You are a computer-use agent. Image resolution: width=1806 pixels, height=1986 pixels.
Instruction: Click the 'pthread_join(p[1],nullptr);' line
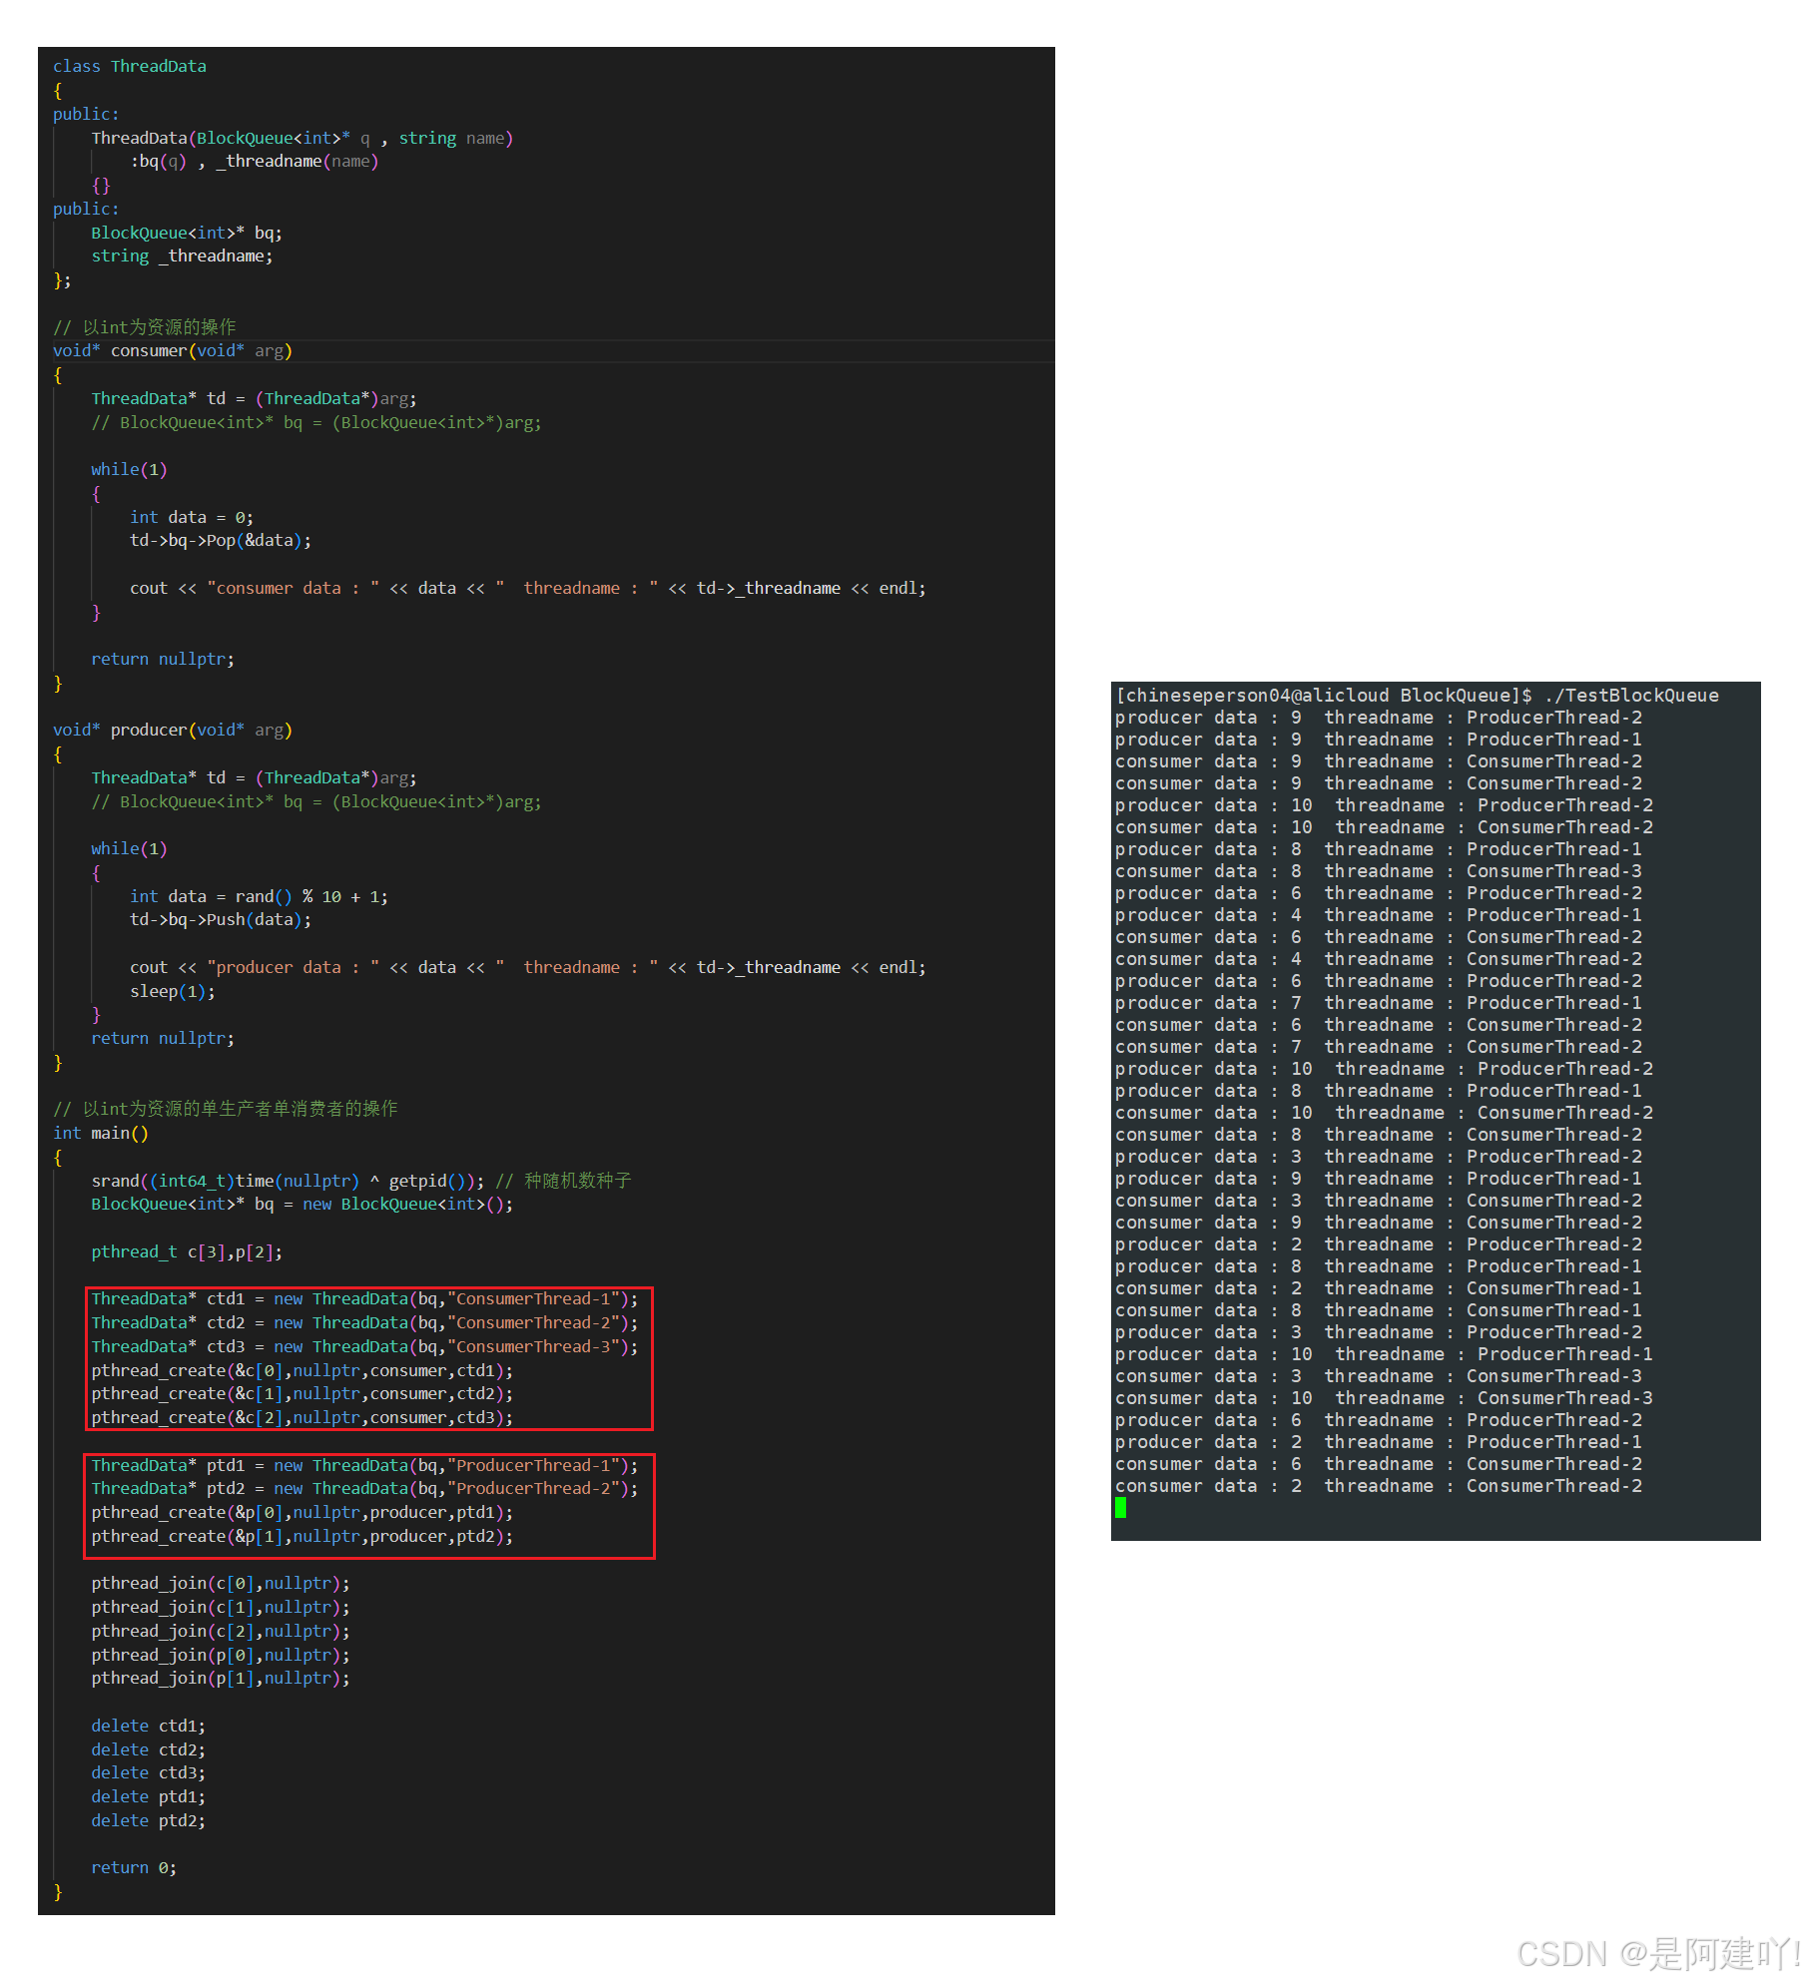click(221, 1678)
